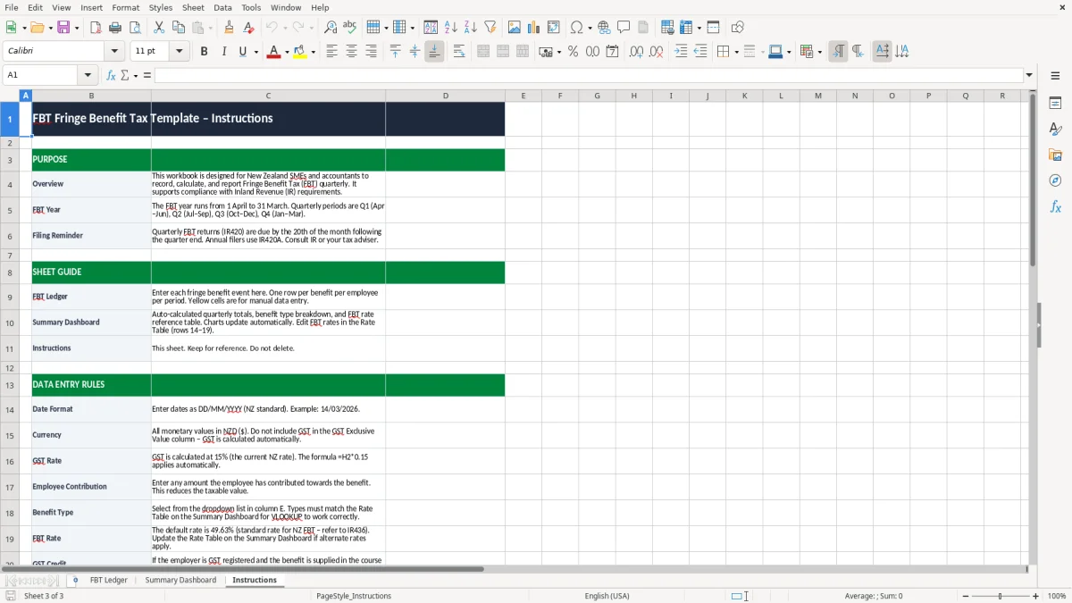Screen dimensions: 1072x603
Task: Click English (USA) language status
Action: (x=607, y=596)
